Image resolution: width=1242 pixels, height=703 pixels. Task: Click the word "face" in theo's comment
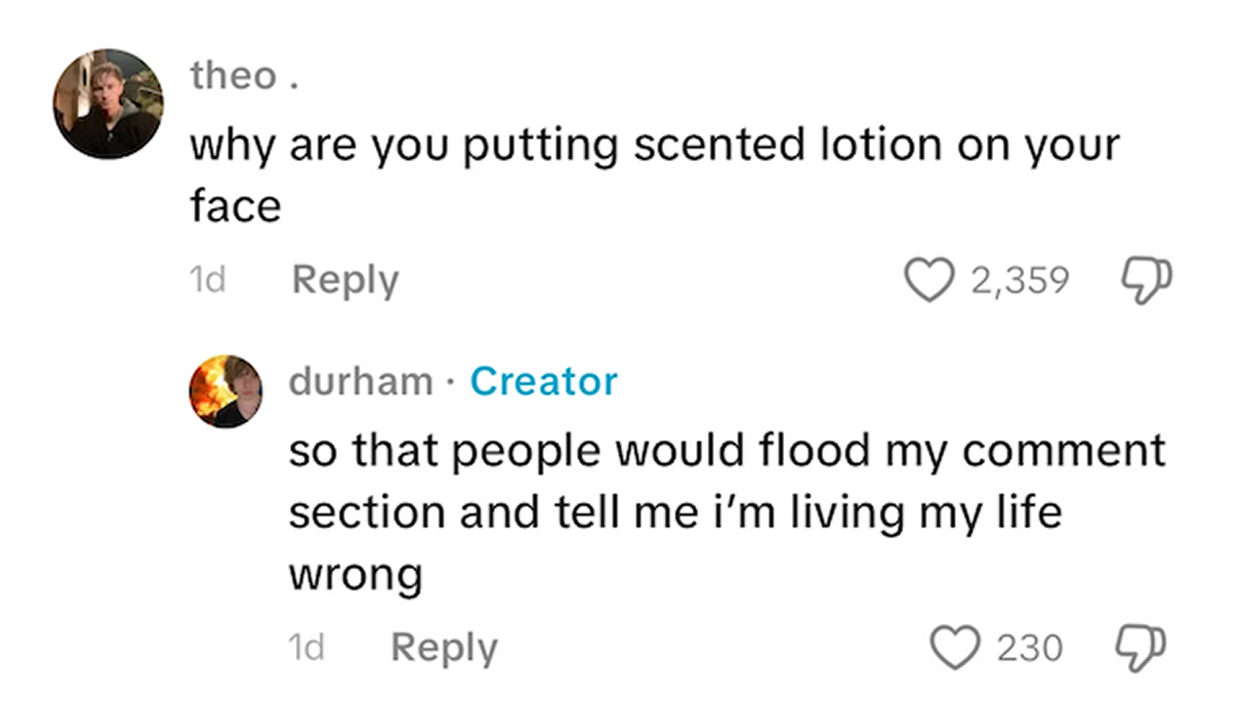click(x=235, y=205)
